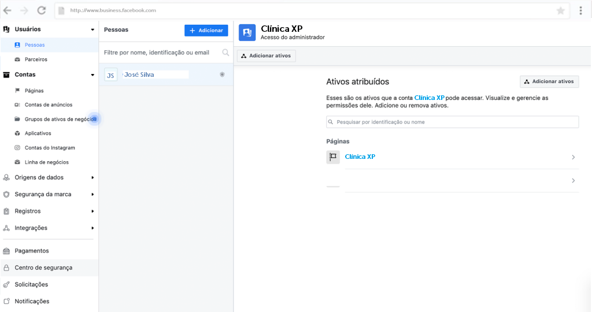
Task: Select José Silva in people list
Action: coord(166,75)
